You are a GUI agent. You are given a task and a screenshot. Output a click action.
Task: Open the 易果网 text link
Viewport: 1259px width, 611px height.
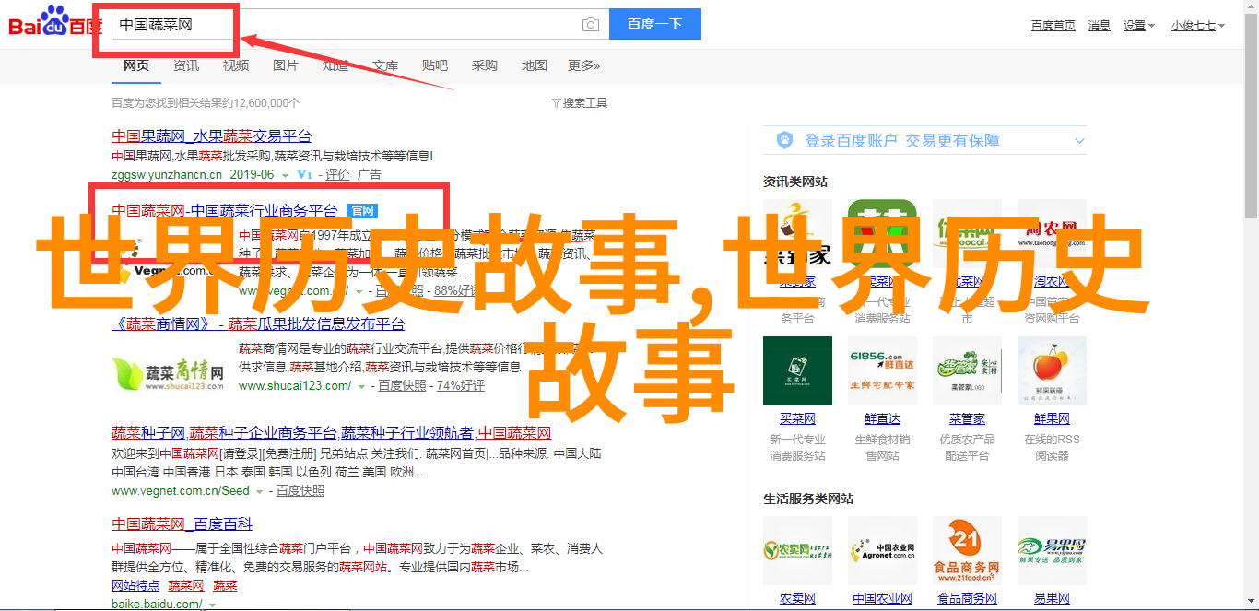point(1052,599)
